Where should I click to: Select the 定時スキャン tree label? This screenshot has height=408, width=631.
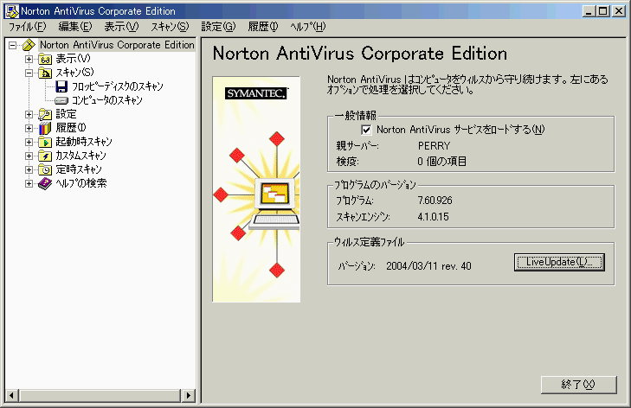pos(79,169)
